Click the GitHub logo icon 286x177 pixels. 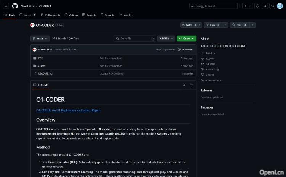(15, 6)
